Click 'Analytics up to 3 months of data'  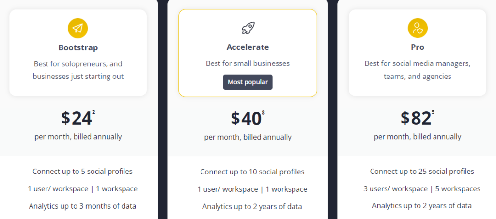pyautogui.click(x=82, y=206)
